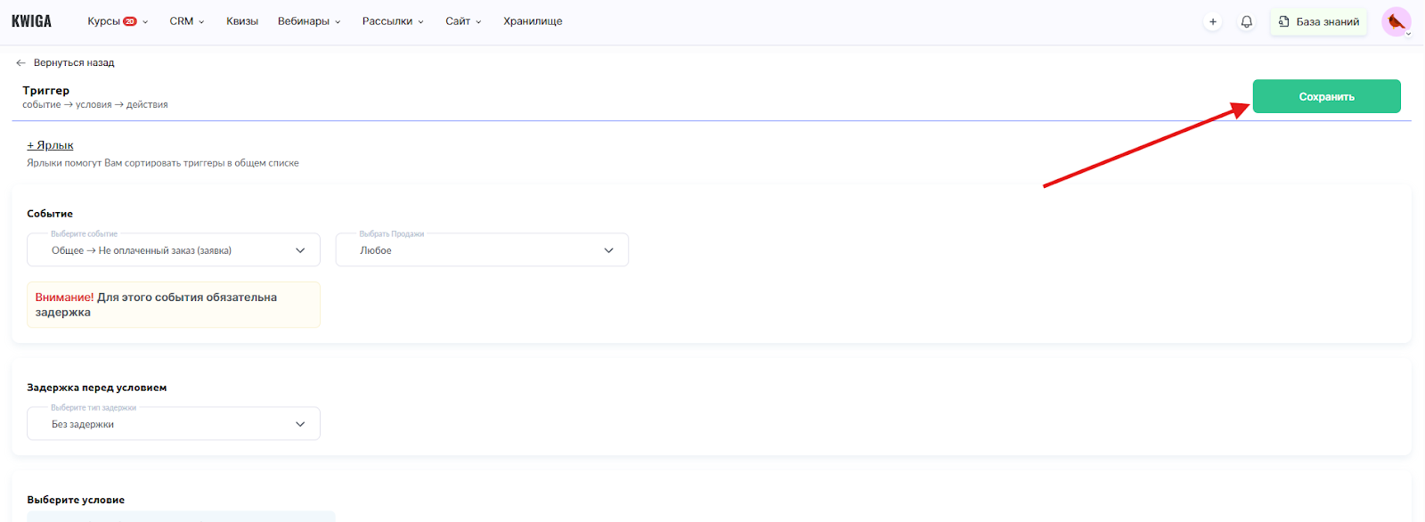This screenshot has width=1425, height=522.
Task: Click the Курсы notification badge
Action: click(x=130, y=21)
